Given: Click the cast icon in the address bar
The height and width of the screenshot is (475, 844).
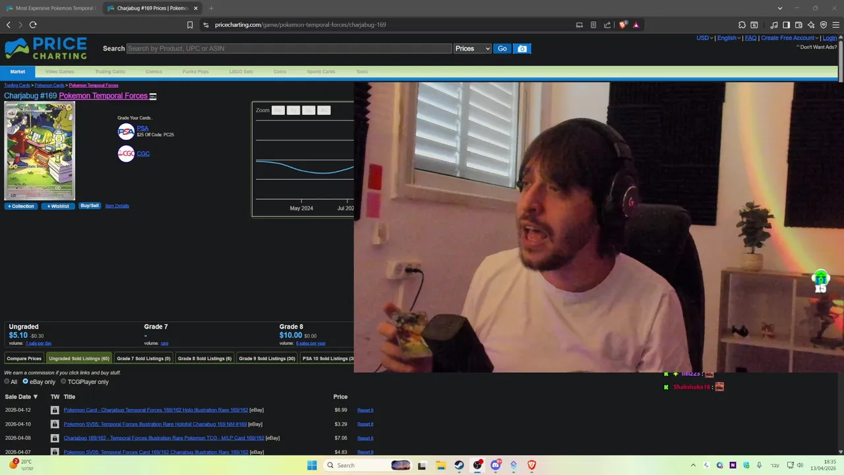Looking at the screenshot, I should click(580, 24).
